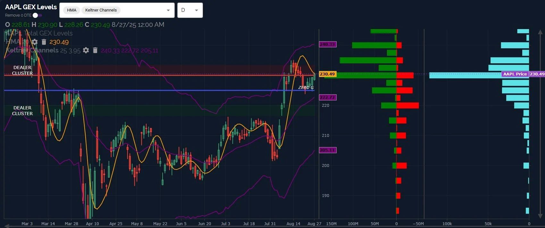Click the scroll left arrow at bottom
The width and height of the screenshot is (545, 228).
click(x=7, y=226)
